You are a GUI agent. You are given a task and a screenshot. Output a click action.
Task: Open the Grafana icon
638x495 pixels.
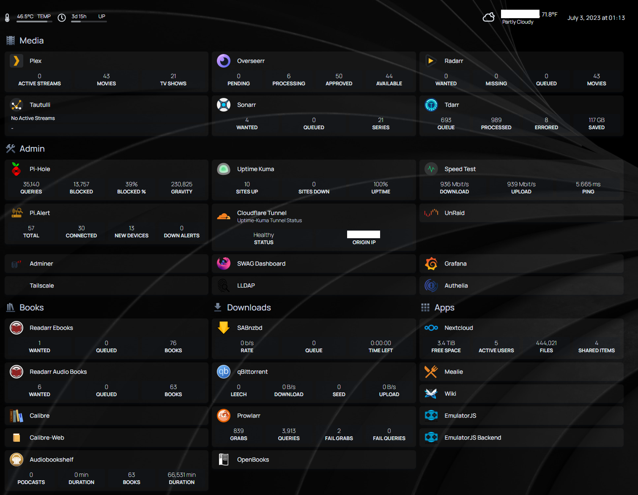pyautogui.click(x=431, y=264)
